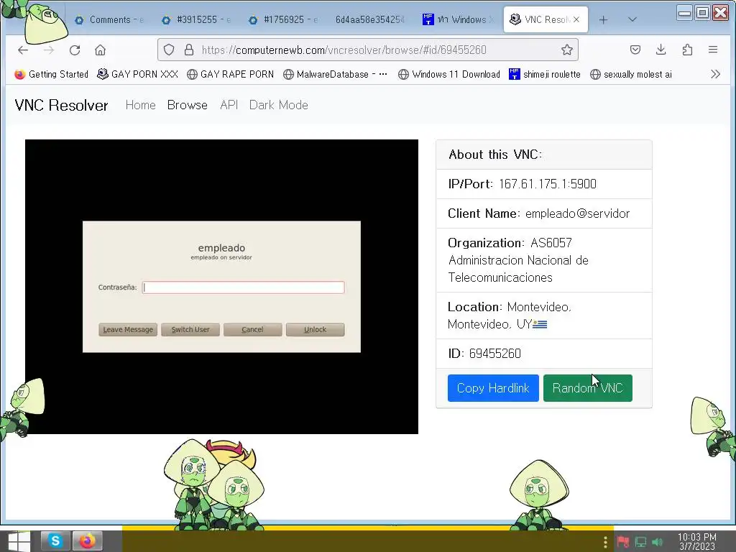Screen dimensions: 736x552
Task: Open the Windows 11 Download bookmark
Action: click(448, 74)
